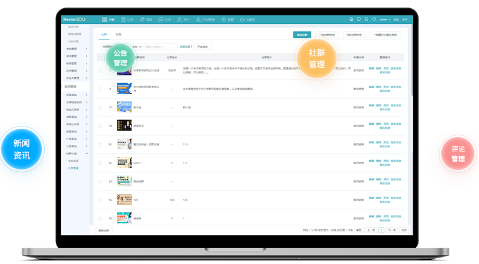
Task: Open the 内容 (Content) top menu
Action: point(108,19)
